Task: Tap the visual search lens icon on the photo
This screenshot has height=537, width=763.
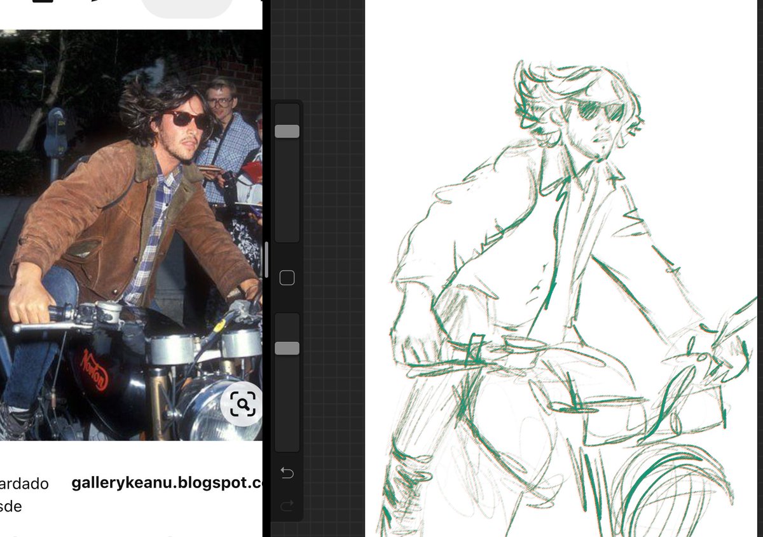Action: [x=241, y=403]
